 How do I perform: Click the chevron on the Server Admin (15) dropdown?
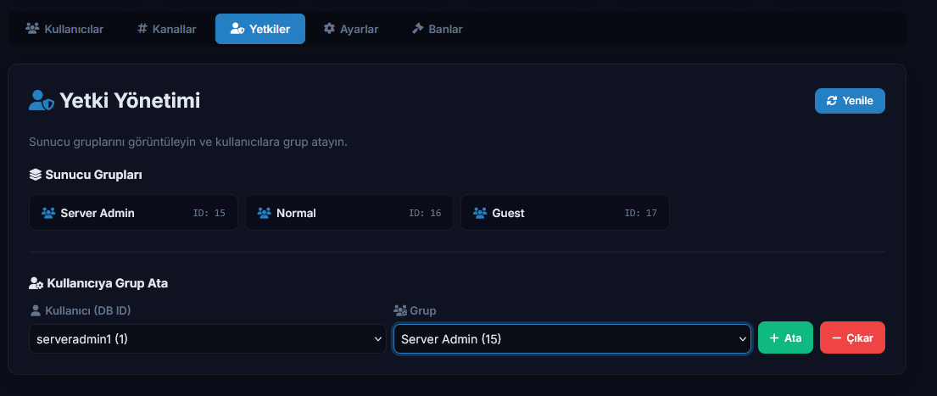743,338
